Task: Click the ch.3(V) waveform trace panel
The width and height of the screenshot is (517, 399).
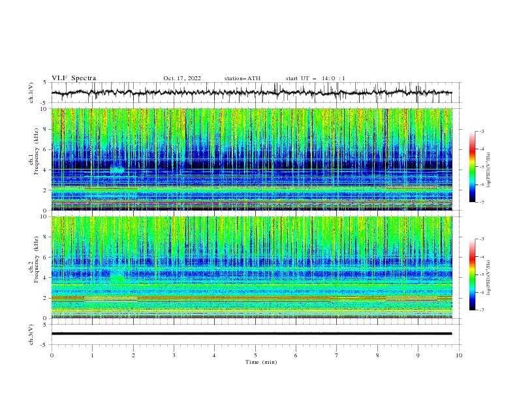Action: (256, 334)
